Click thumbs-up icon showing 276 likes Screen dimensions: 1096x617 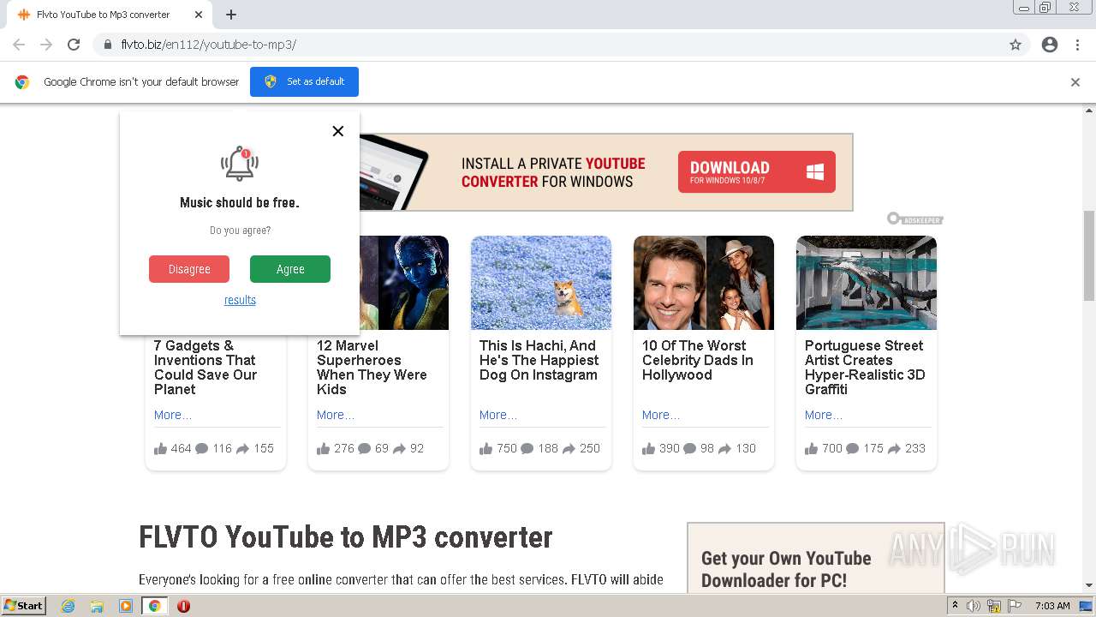click(x=323, y=448)
